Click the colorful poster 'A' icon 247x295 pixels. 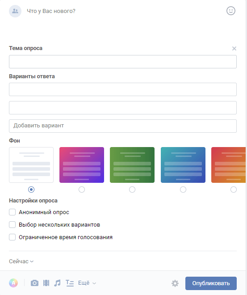tap(13, 283)
